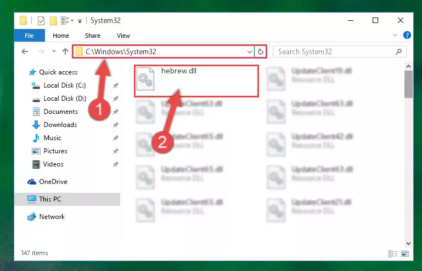422x271 pixels.
Task: Click the pin icon next to Local Disk (D:)
Action: (x=115, y=99)
